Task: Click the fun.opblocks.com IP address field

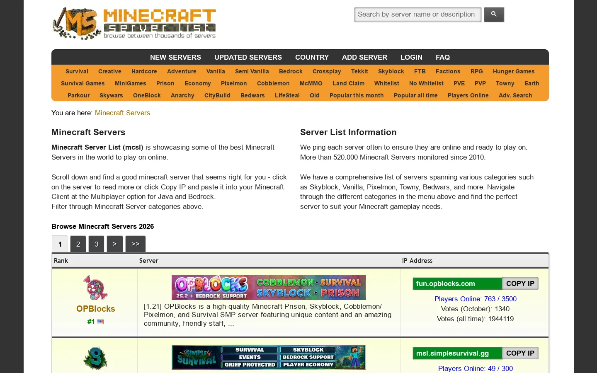Action: point(457,283)
